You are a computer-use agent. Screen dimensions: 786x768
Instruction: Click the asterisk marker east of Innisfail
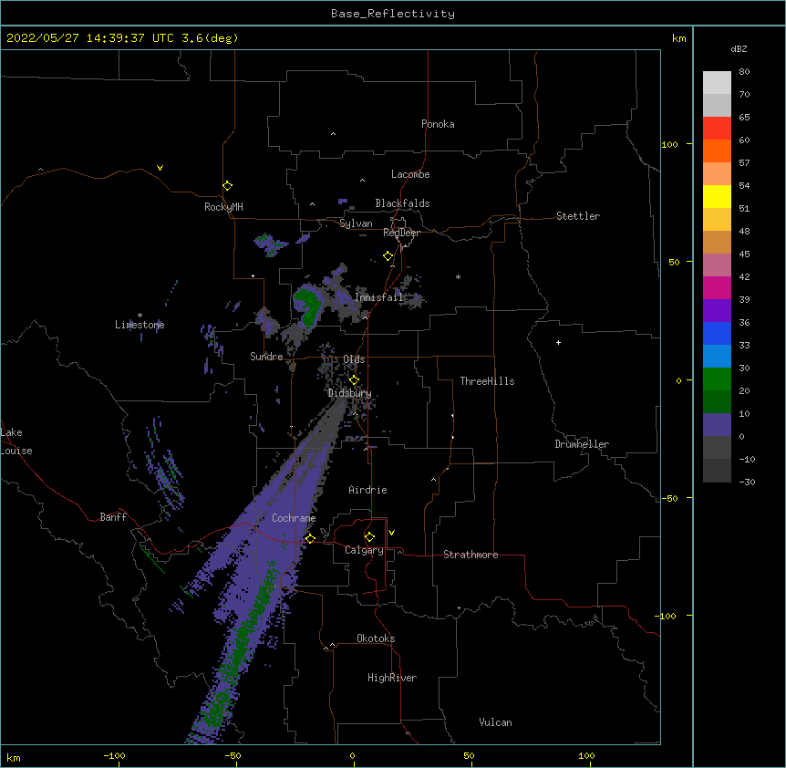(x=458, y=276)
